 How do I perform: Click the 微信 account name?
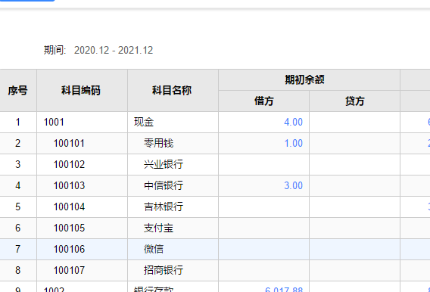click(x=154, y=250)
